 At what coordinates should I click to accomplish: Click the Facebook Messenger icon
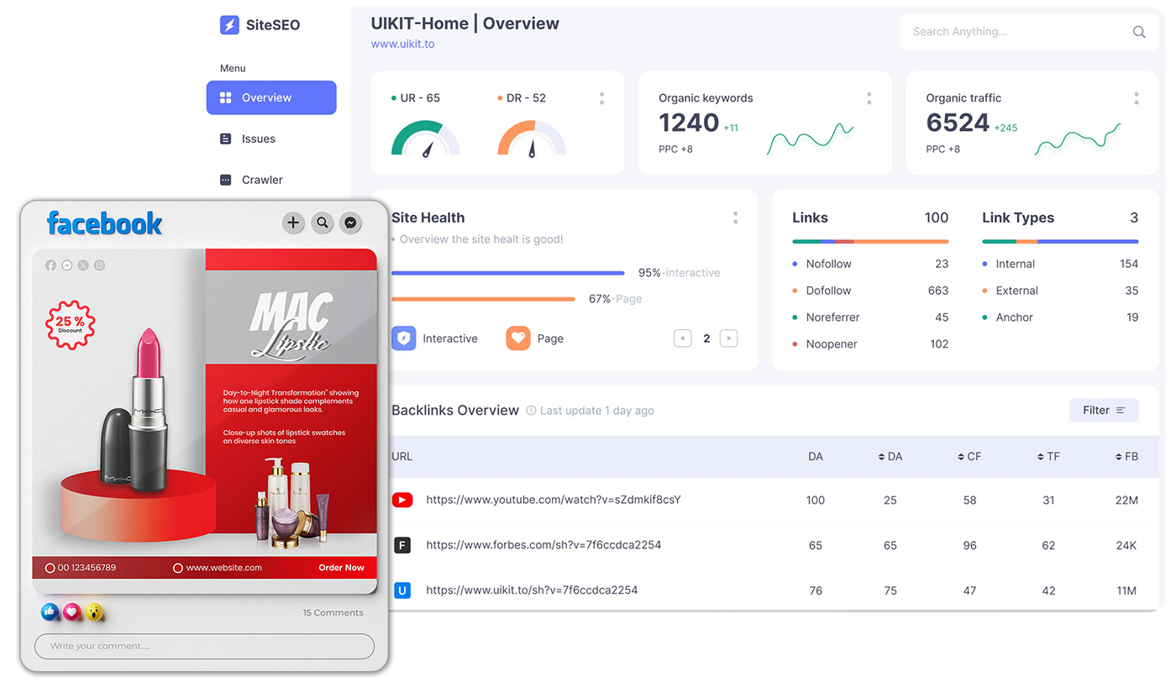tap(351, 223)
